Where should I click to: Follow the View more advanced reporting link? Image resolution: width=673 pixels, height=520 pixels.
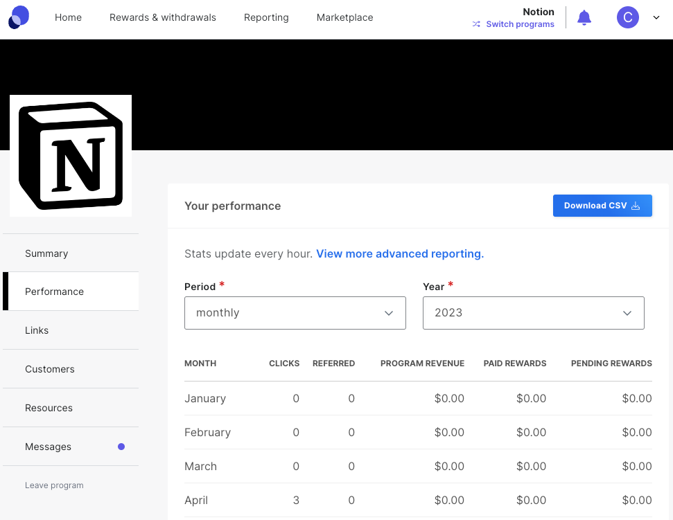tap(400, 254)
